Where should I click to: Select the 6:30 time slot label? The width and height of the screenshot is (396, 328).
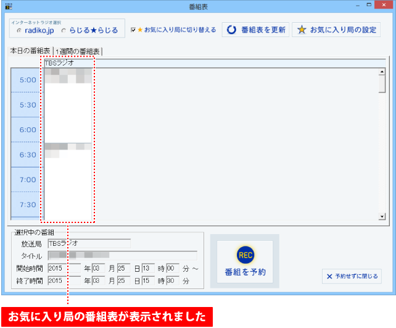28,155
